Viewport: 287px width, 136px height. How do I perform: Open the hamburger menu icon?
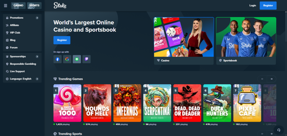point(6,6)
